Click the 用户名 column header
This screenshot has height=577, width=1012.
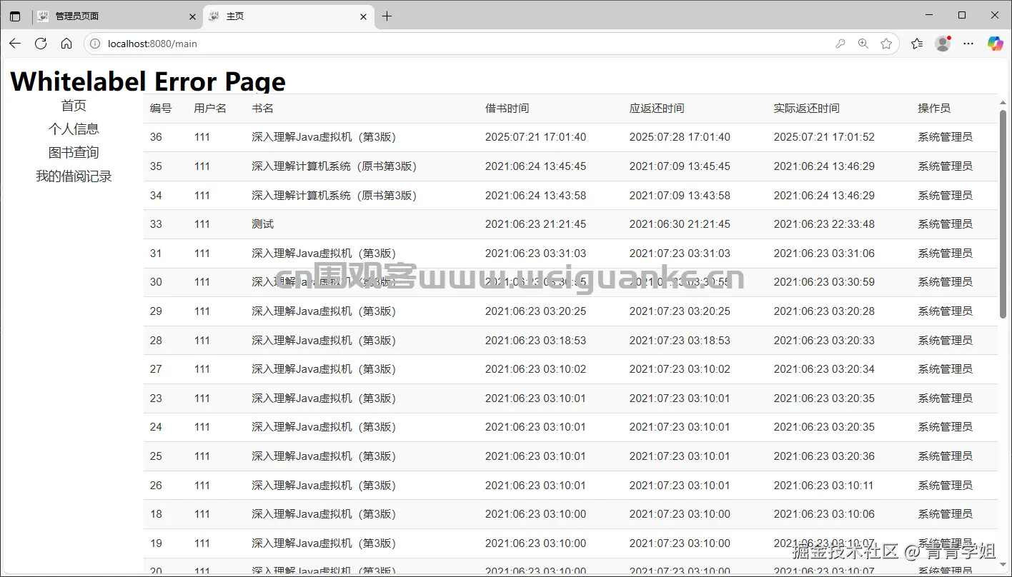click(210, 109)
